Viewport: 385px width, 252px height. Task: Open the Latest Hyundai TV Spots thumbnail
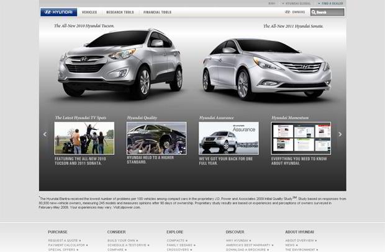(x=84, y=137)
